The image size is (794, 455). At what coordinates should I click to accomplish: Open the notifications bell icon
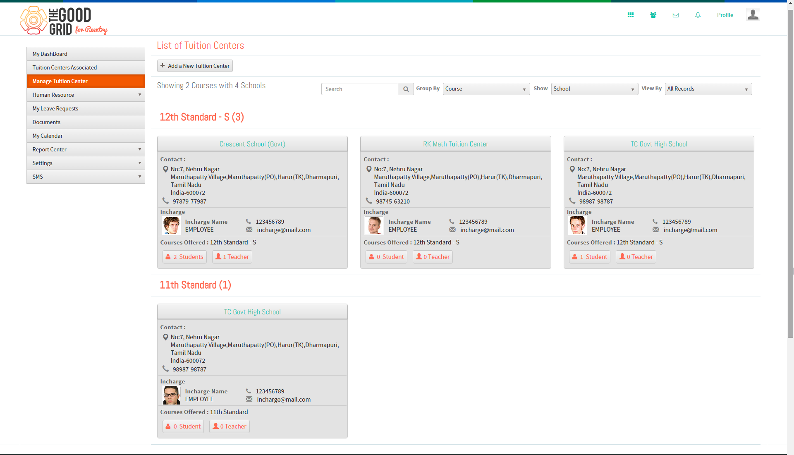tap(698, 15)
